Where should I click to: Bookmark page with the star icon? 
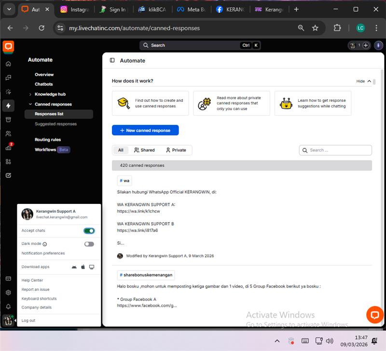point(315,28)
